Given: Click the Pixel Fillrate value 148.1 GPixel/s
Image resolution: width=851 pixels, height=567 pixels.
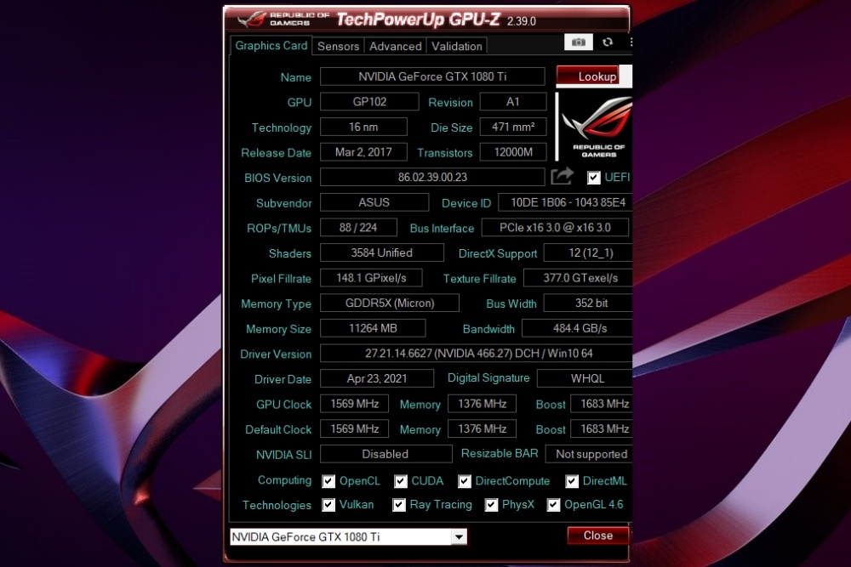Looking at the screenshot, I should (x=371, y=277).
